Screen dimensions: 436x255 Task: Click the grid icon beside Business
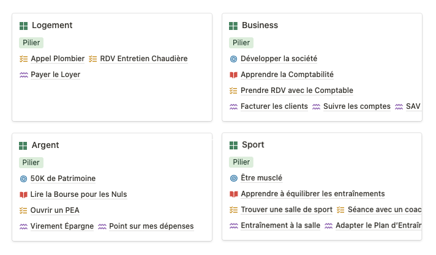tap(233, 26)
